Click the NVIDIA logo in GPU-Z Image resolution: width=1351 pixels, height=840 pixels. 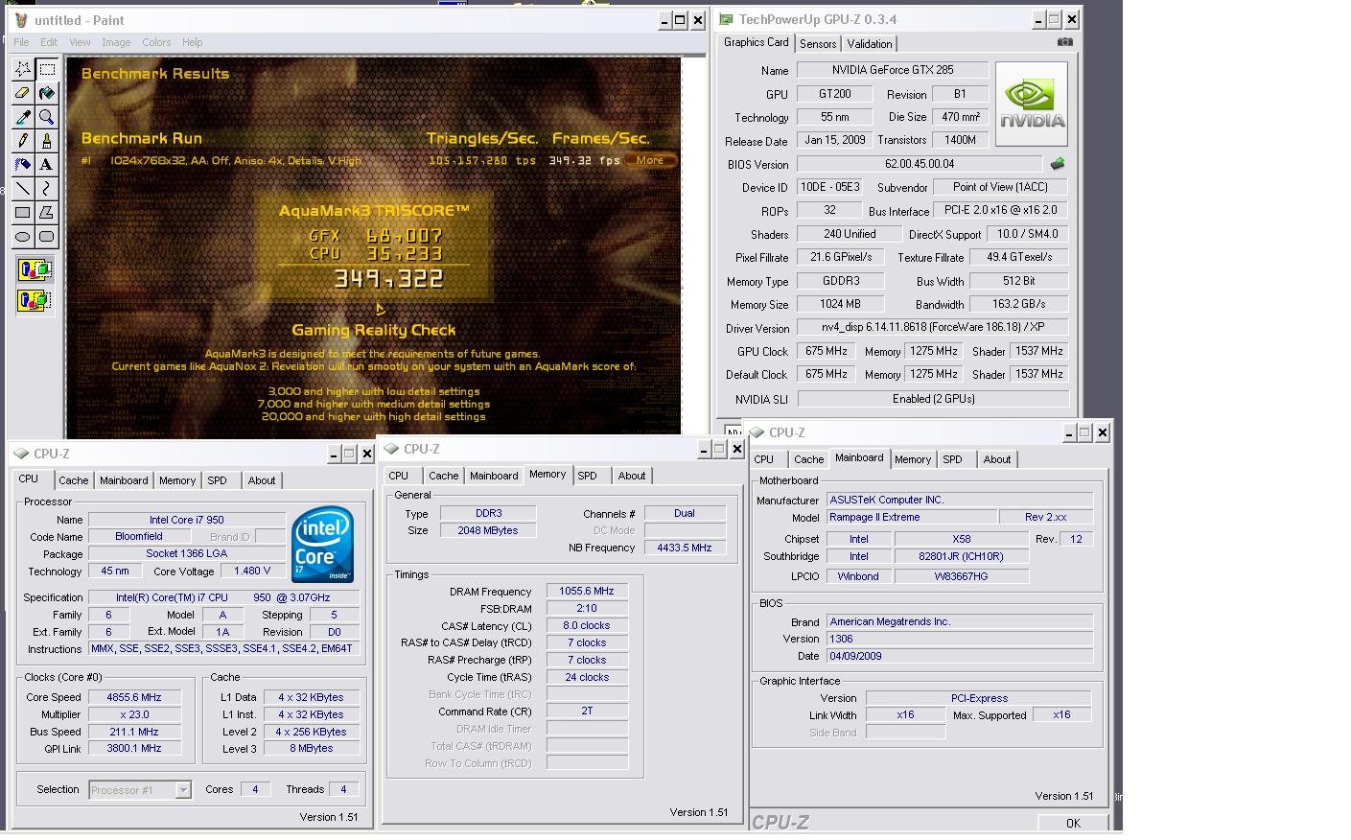pos(1032,104)
